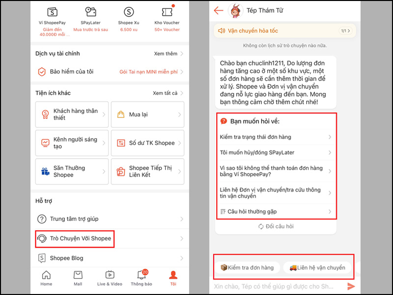Open Xem thêm for Dịch vụ tài chính
Screen dimensions: 393x295
click(168, 54)
